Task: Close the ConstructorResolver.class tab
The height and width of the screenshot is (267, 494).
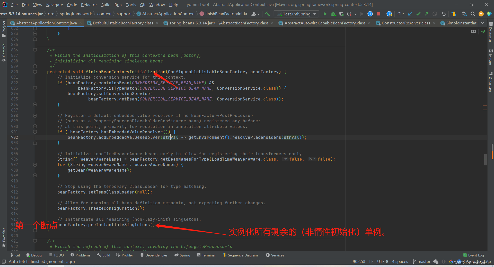Action: [434, 23]
